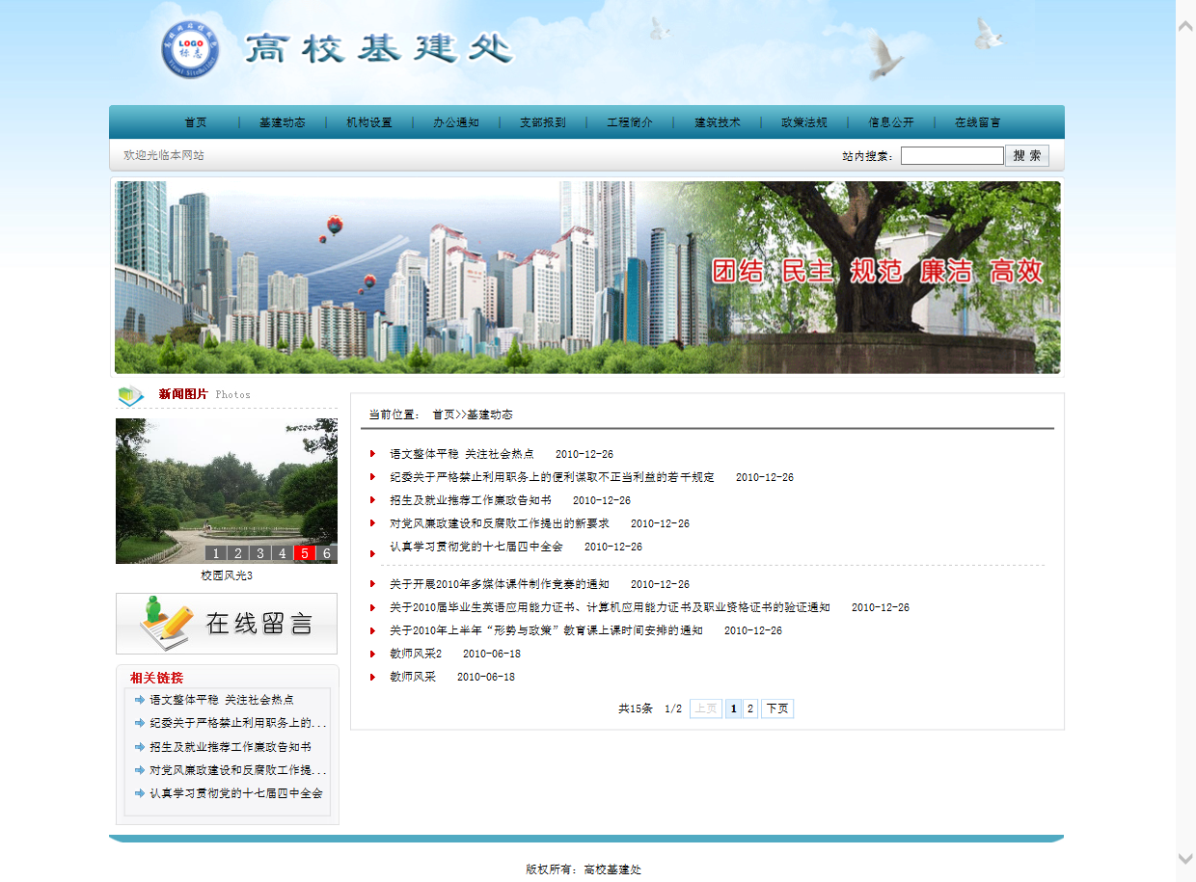Click blue arrow beside sidebar 招生及就业推荐工作廉政告知书
Image resolution: width=1196 pixels, height=882 pixels.
click(140, 746)
